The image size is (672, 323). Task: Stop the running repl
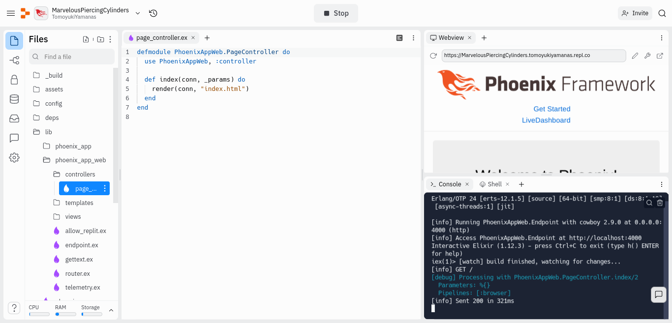(336, 13)
